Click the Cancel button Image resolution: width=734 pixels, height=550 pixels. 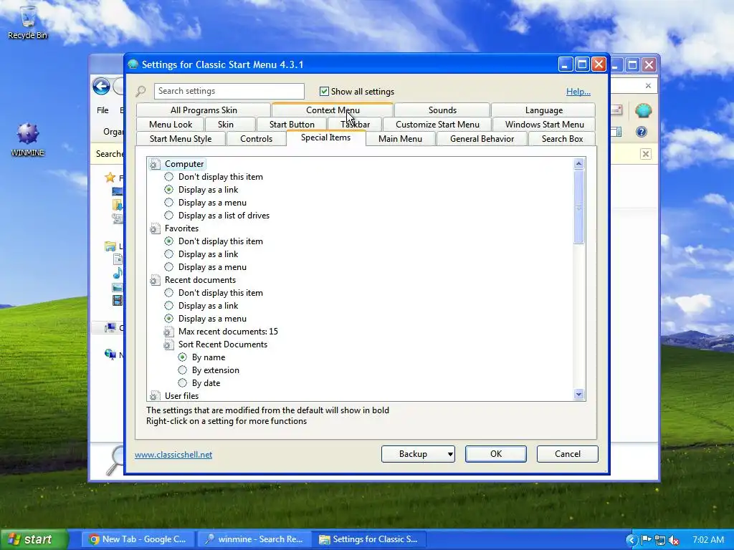point(568,453)
